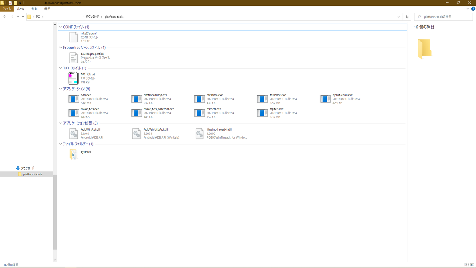Viewport: 476px width, 268px height.
Task: Collapse the TXT ファイル group
Action: pyautogui.click(x=60, y=68)
